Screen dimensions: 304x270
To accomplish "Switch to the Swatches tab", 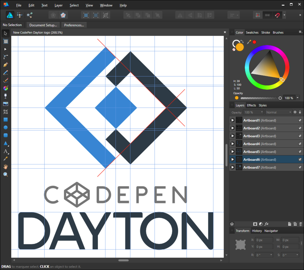I will point(252,32).
